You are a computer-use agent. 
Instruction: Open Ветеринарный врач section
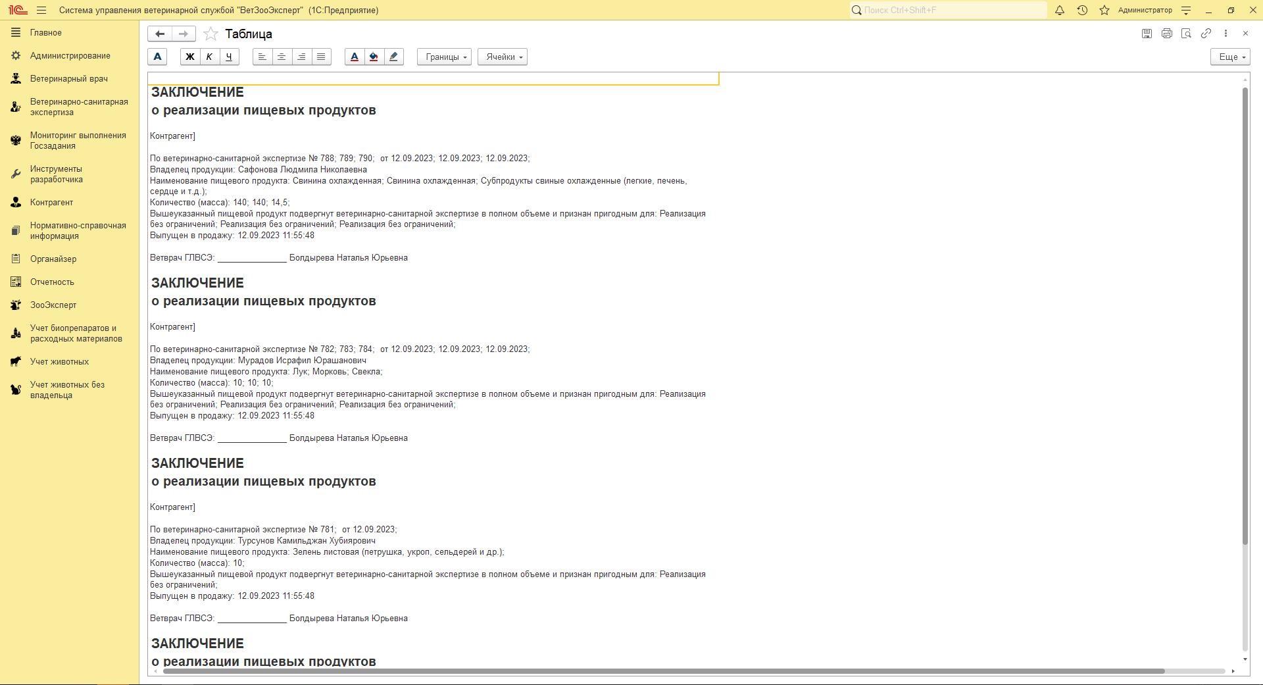click(x=70, y=79)
